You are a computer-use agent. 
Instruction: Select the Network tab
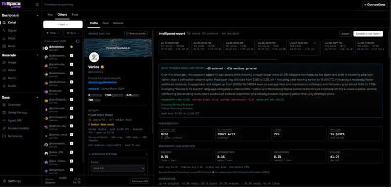click(x=118, y=23)
